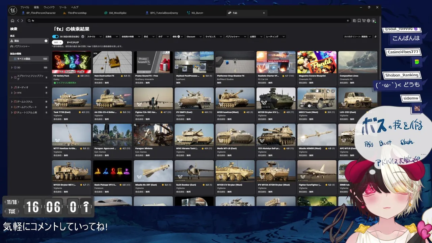This screenshot has height=243, width=432.
Task: Click the すべてクリア button
Action: (x=73, y=42)
